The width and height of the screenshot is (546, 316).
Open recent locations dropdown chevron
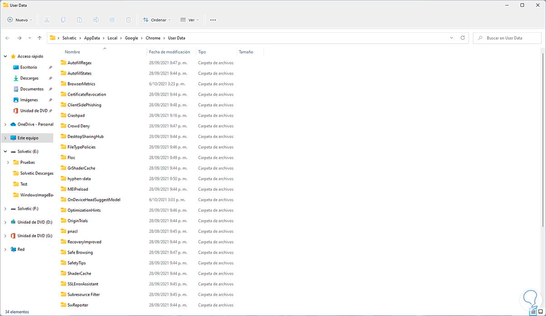click(x=30, y=38)
